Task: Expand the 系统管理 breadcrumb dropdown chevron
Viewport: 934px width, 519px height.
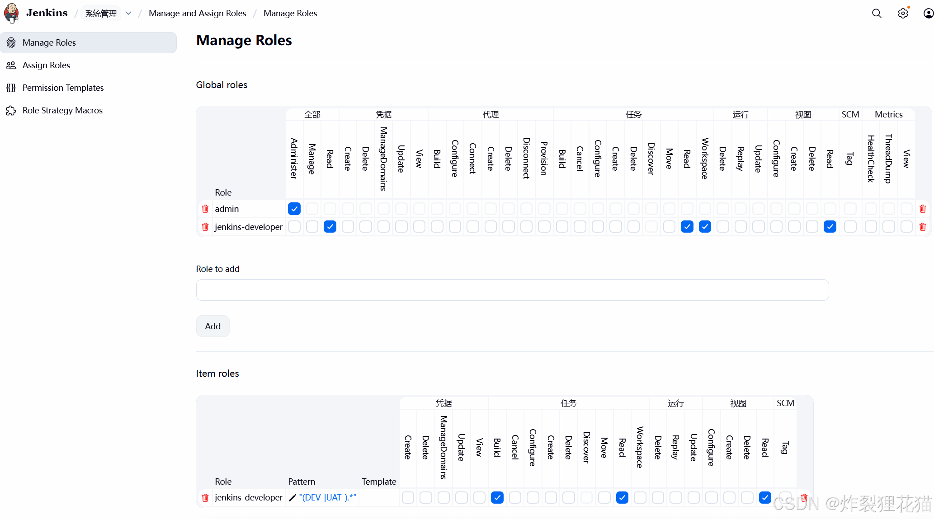Action: tap(128, 14)
